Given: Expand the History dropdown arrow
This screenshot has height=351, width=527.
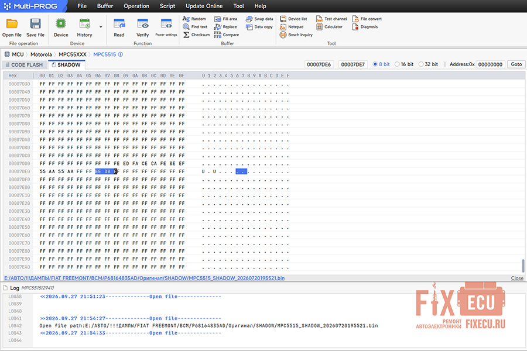Looking at the screenshot, I should coord(101,27).
